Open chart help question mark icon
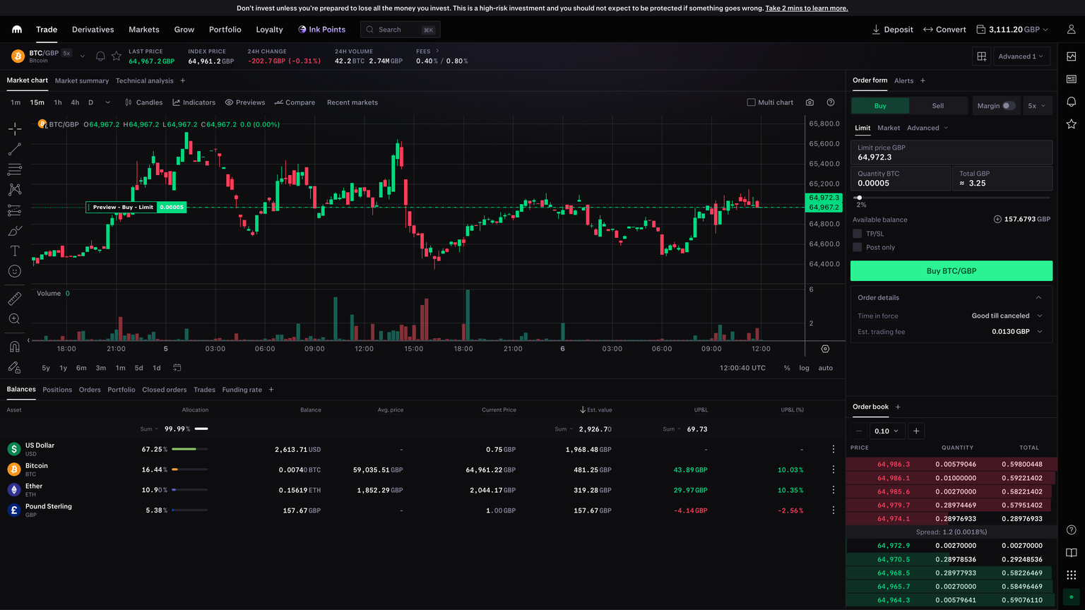The image size is (1085, 610). click(x=831, y=102)
